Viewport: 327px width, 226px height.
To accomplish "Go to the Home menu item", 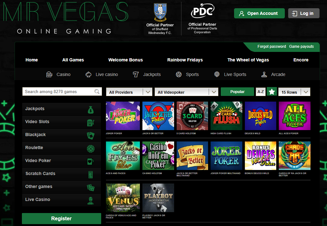I will coord(32,60).
